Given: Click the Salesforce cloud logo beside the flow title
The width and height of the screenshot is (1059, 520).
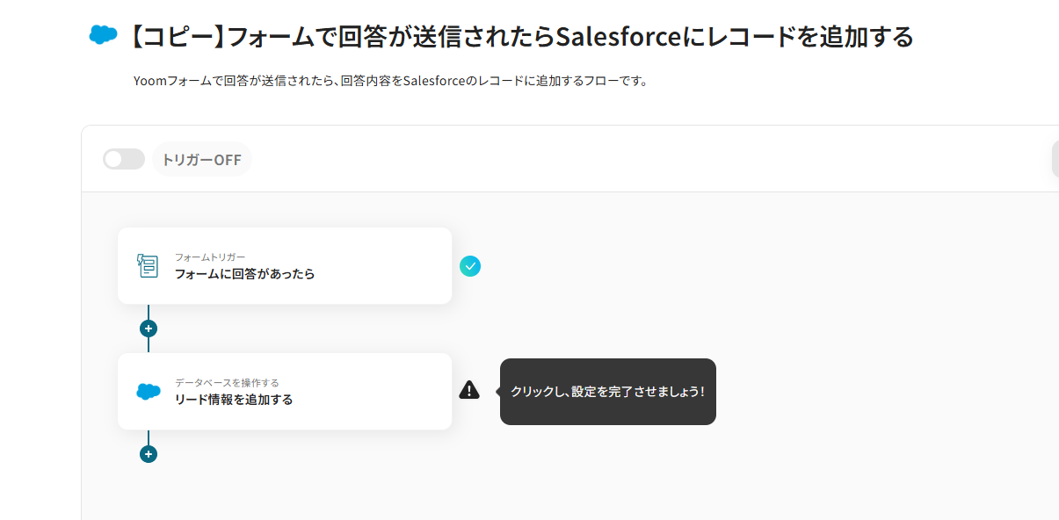Looking at the screenshot, I should pos(103,35).
